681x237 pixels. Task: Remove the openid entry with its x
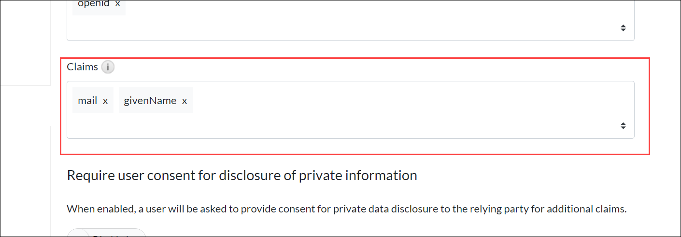pyautogui.click(x=117, y=4)
